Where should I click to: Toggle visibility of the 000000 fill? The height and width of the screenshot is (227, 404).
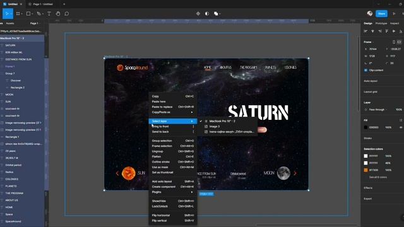(x=401, y=127)
